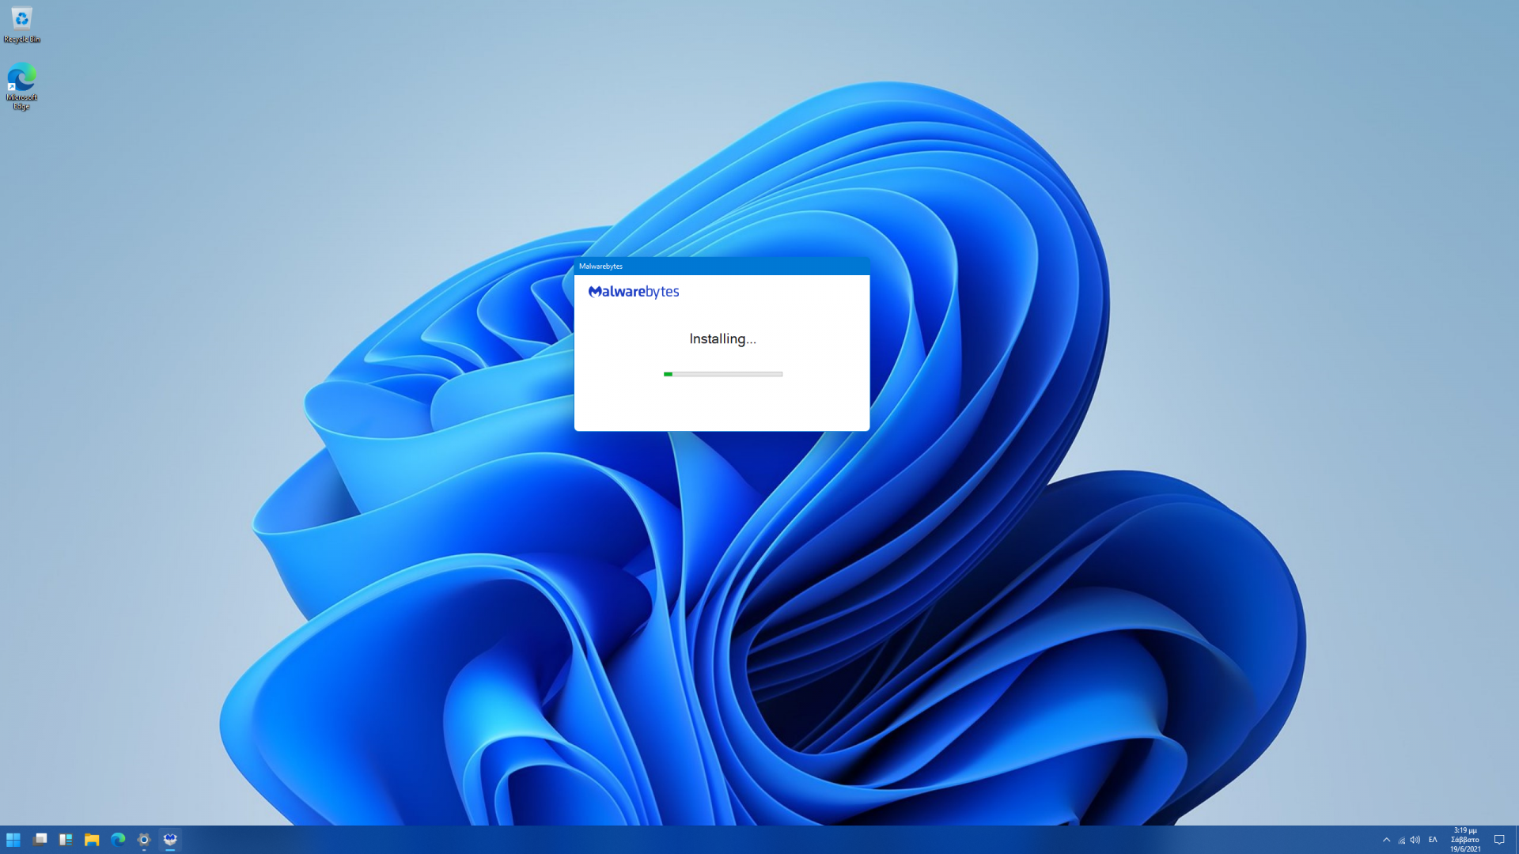Open Microsoft Edge from the taskbar
The image size is (1519, 854).
pos(118,840)
